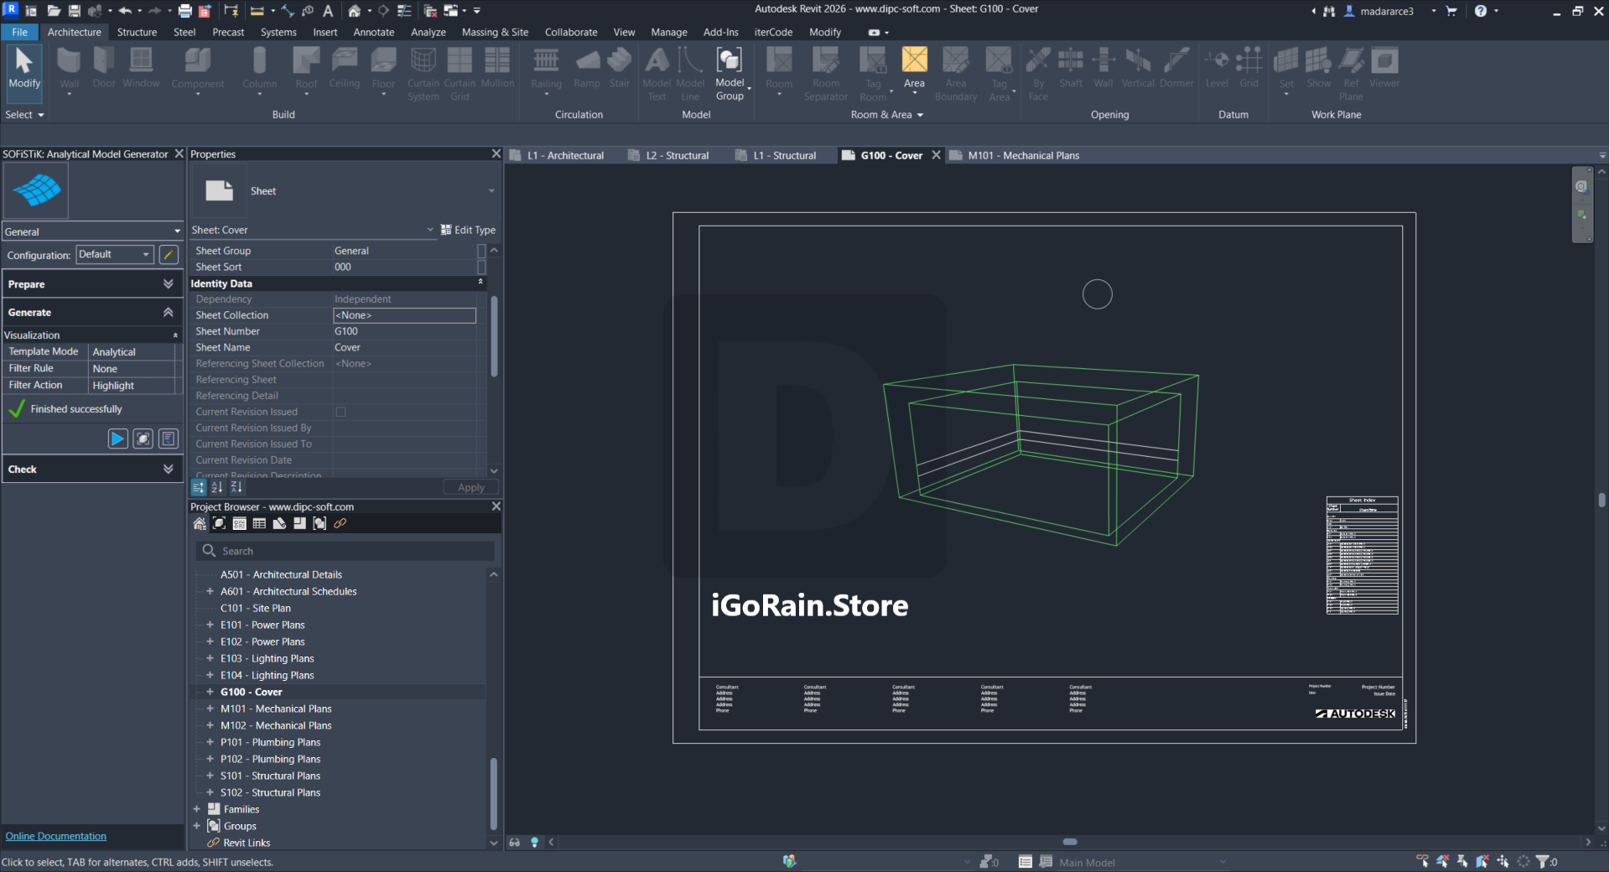Open the Structure ribbon tab

pos(137,32)
